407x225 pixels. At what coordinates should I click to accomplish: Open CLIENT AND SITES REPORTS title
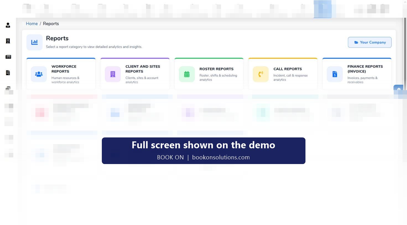[143, 69]
